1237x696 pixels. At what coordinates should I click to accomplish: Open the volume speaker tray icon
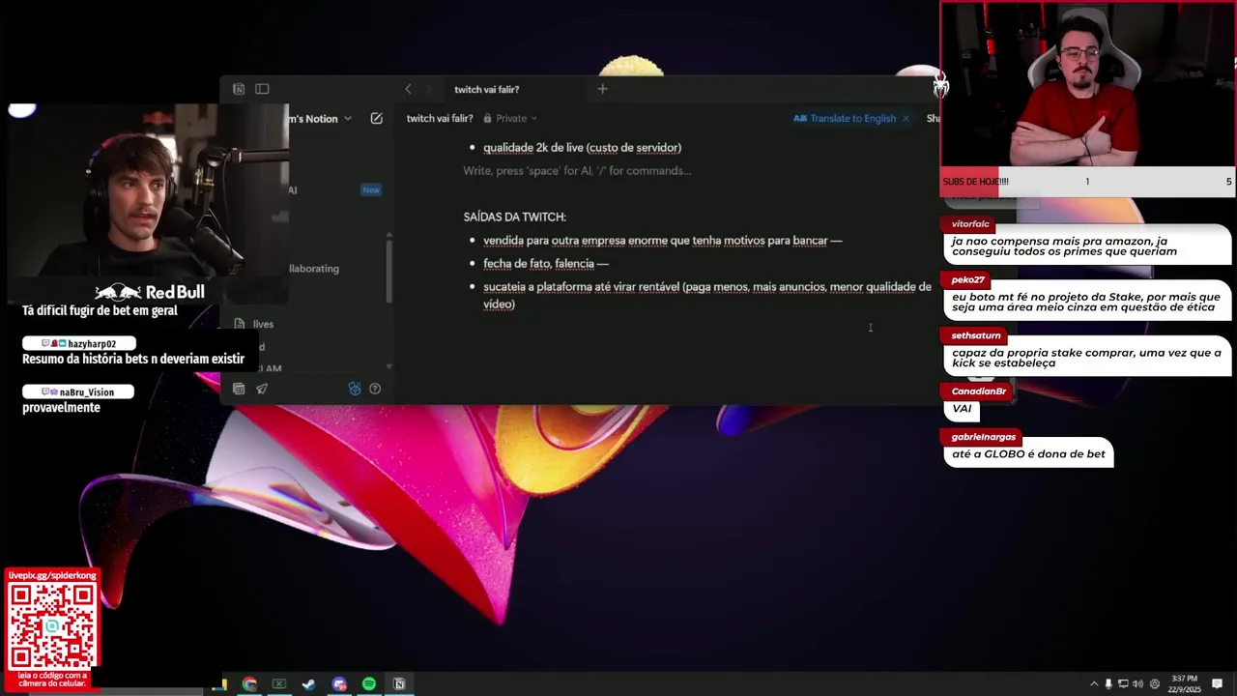coord(1137,684)
